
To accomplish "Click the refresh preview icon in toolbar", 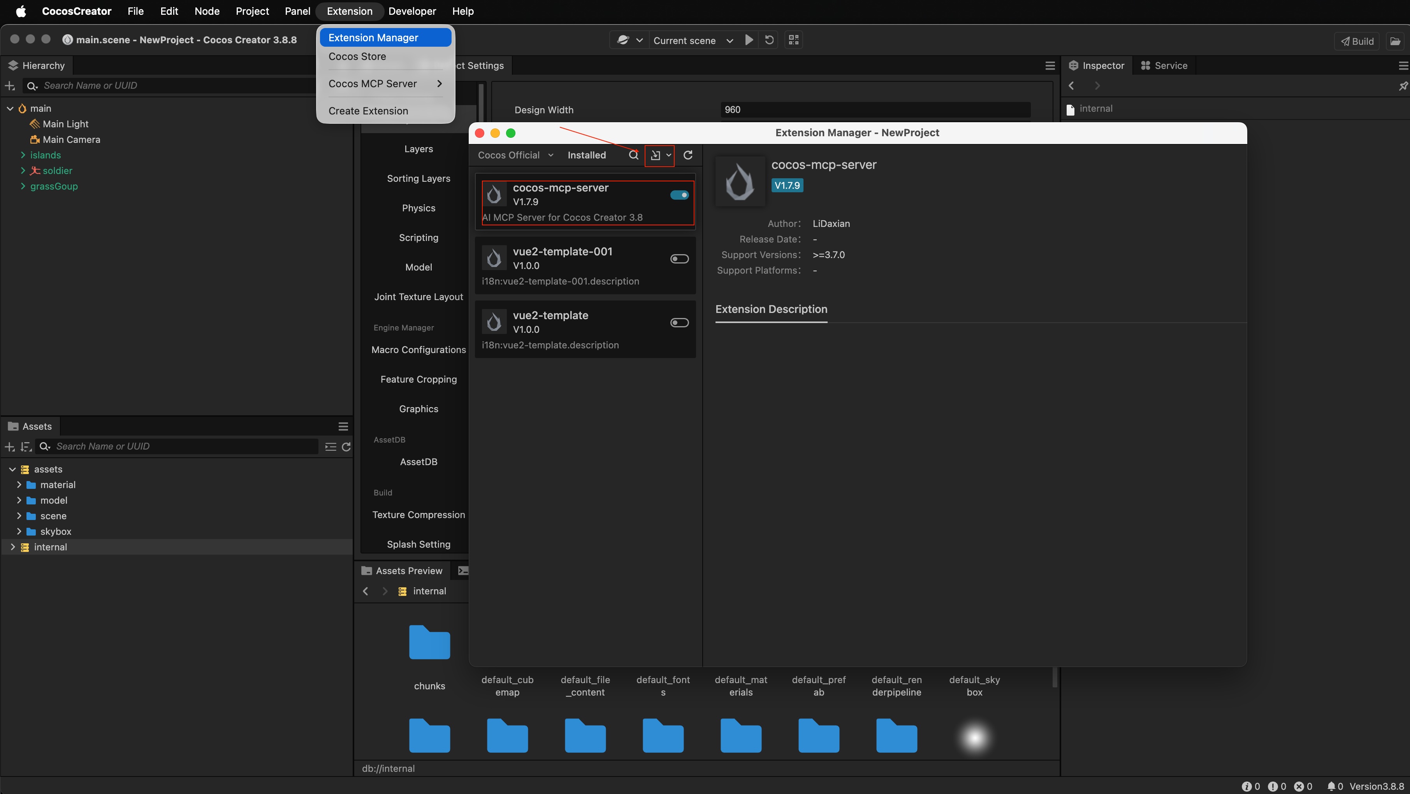I will [768, 40].
